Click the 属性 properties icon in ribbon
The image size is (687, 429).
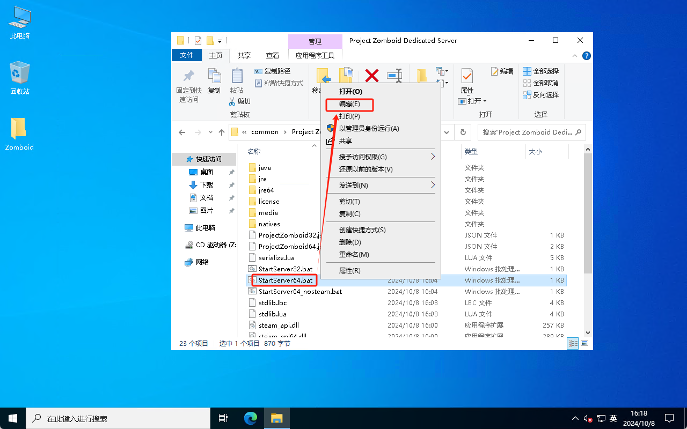(467, 80)
